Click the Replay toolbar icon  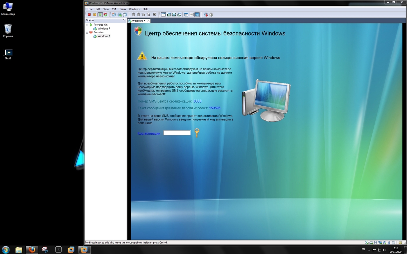pos(211,15)
